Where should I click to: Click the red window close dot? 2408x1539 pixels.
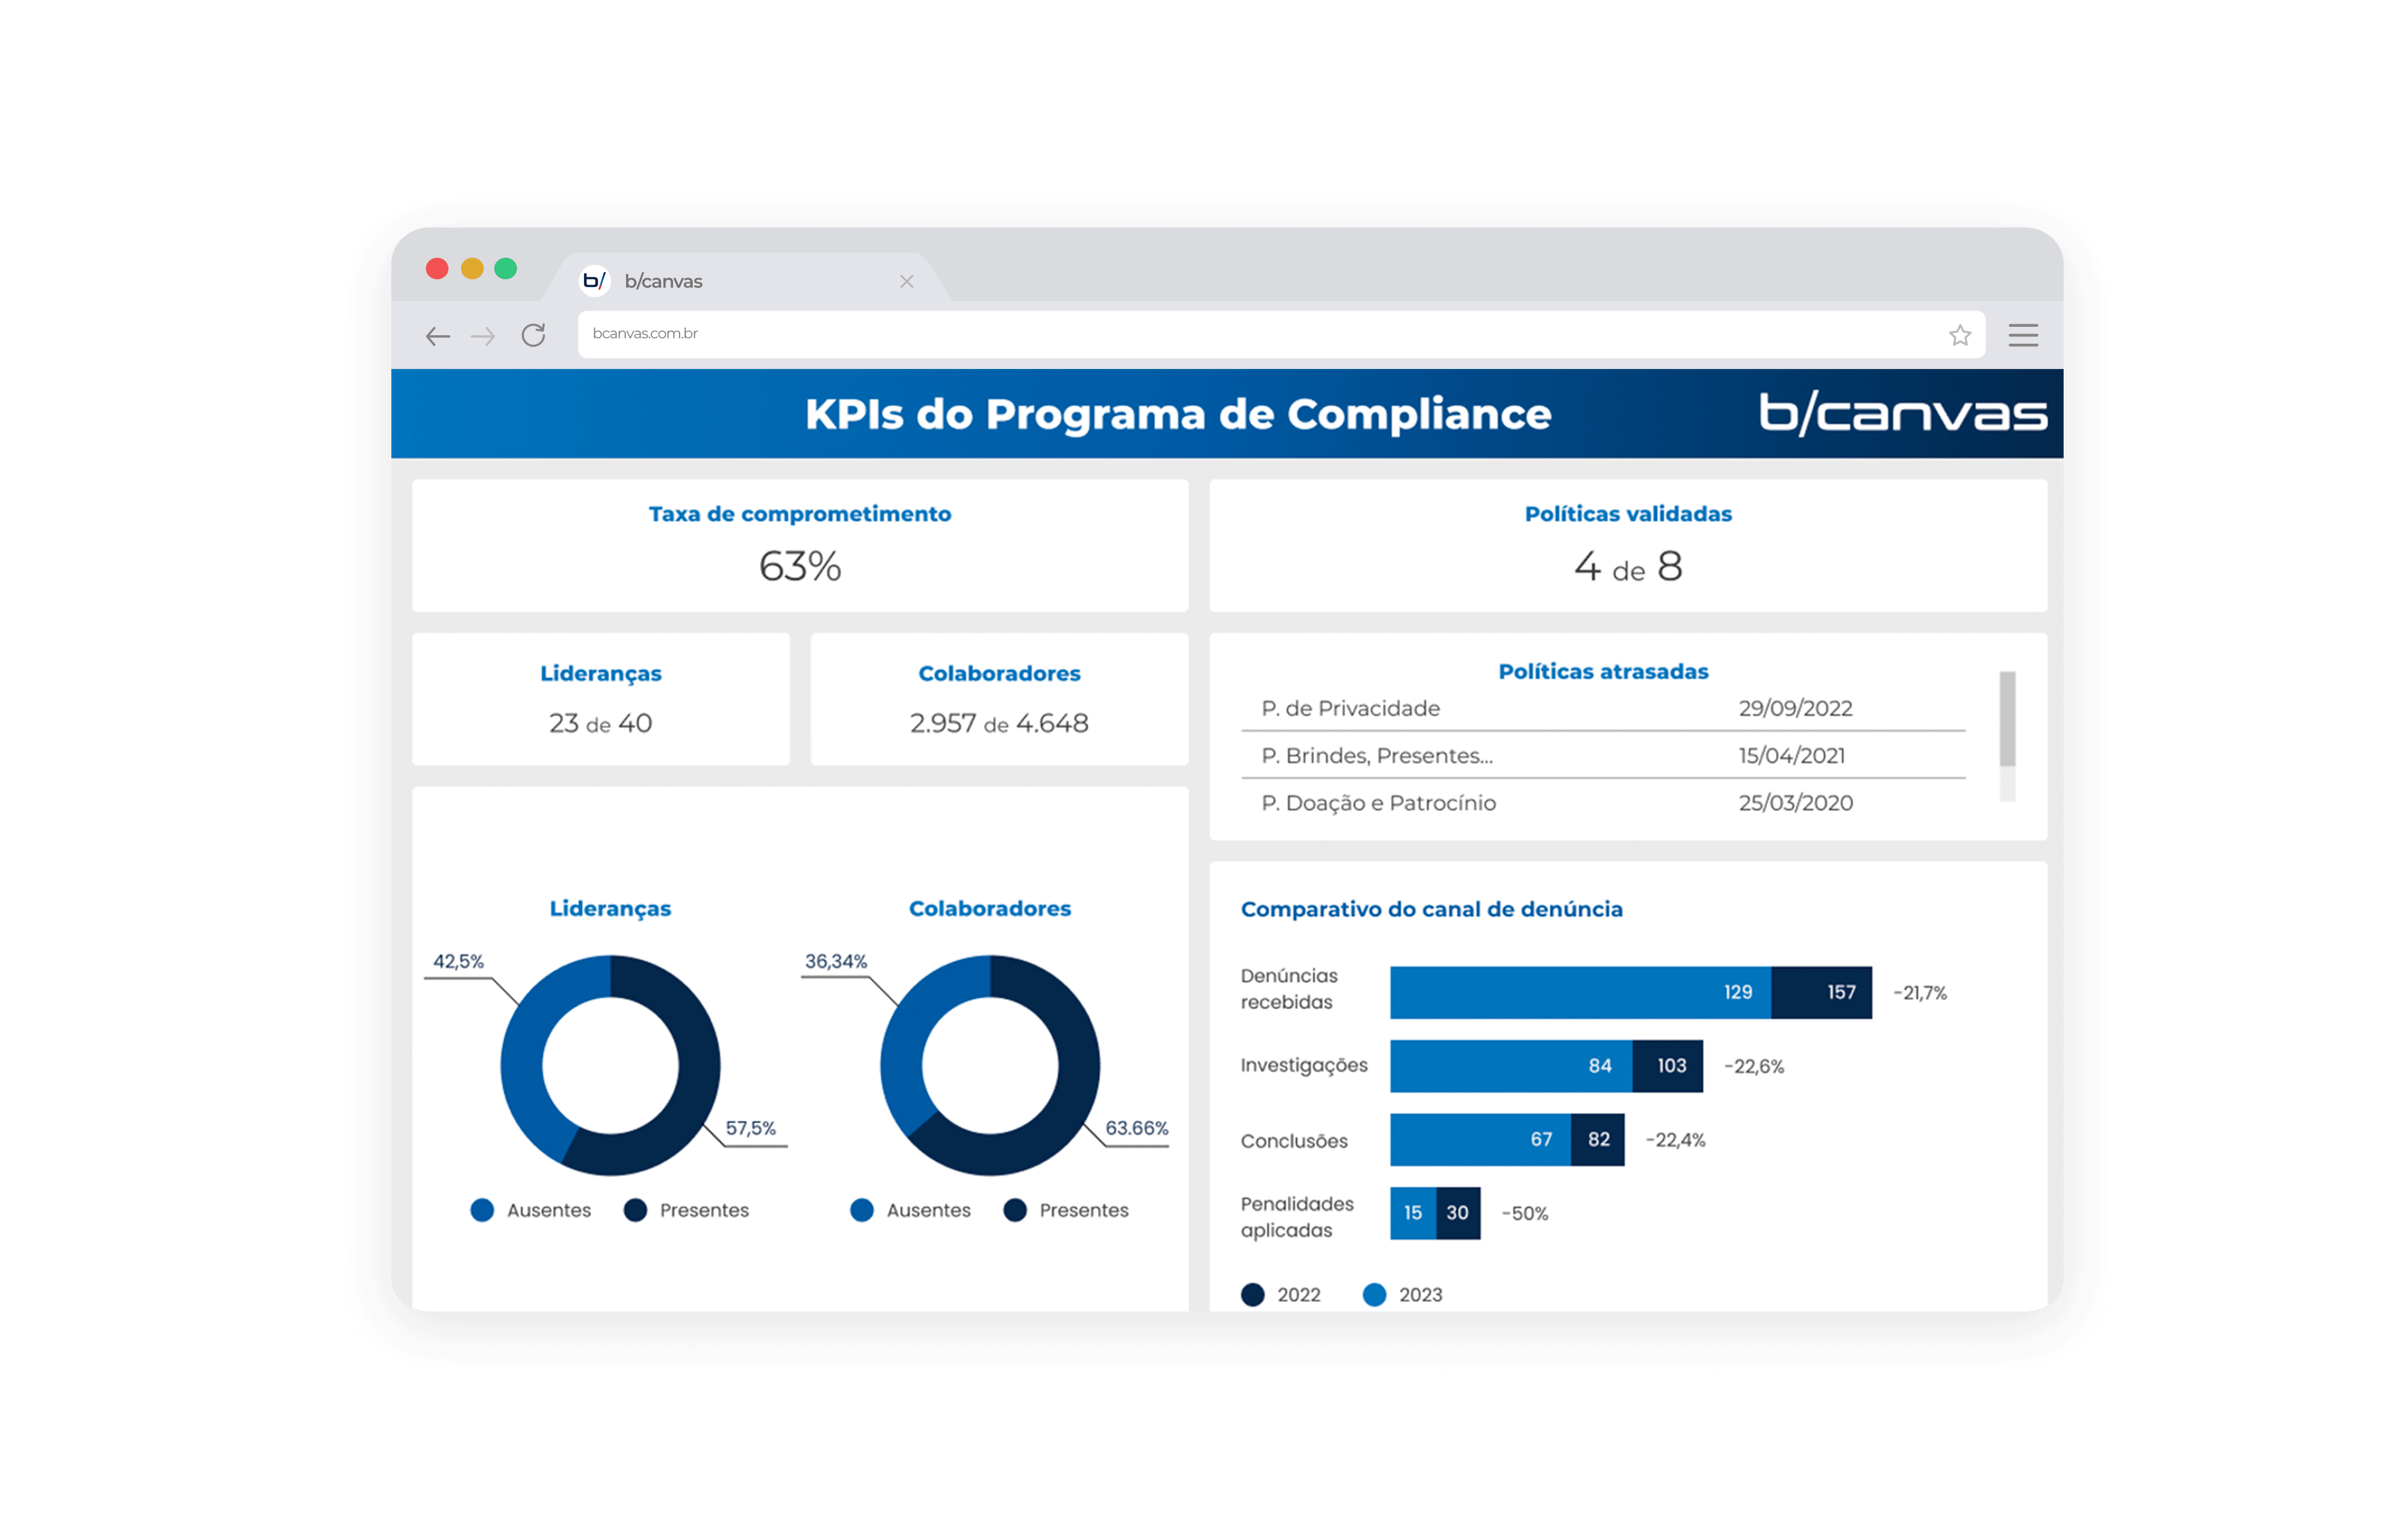pyautogui.click(x=437, y=268)
